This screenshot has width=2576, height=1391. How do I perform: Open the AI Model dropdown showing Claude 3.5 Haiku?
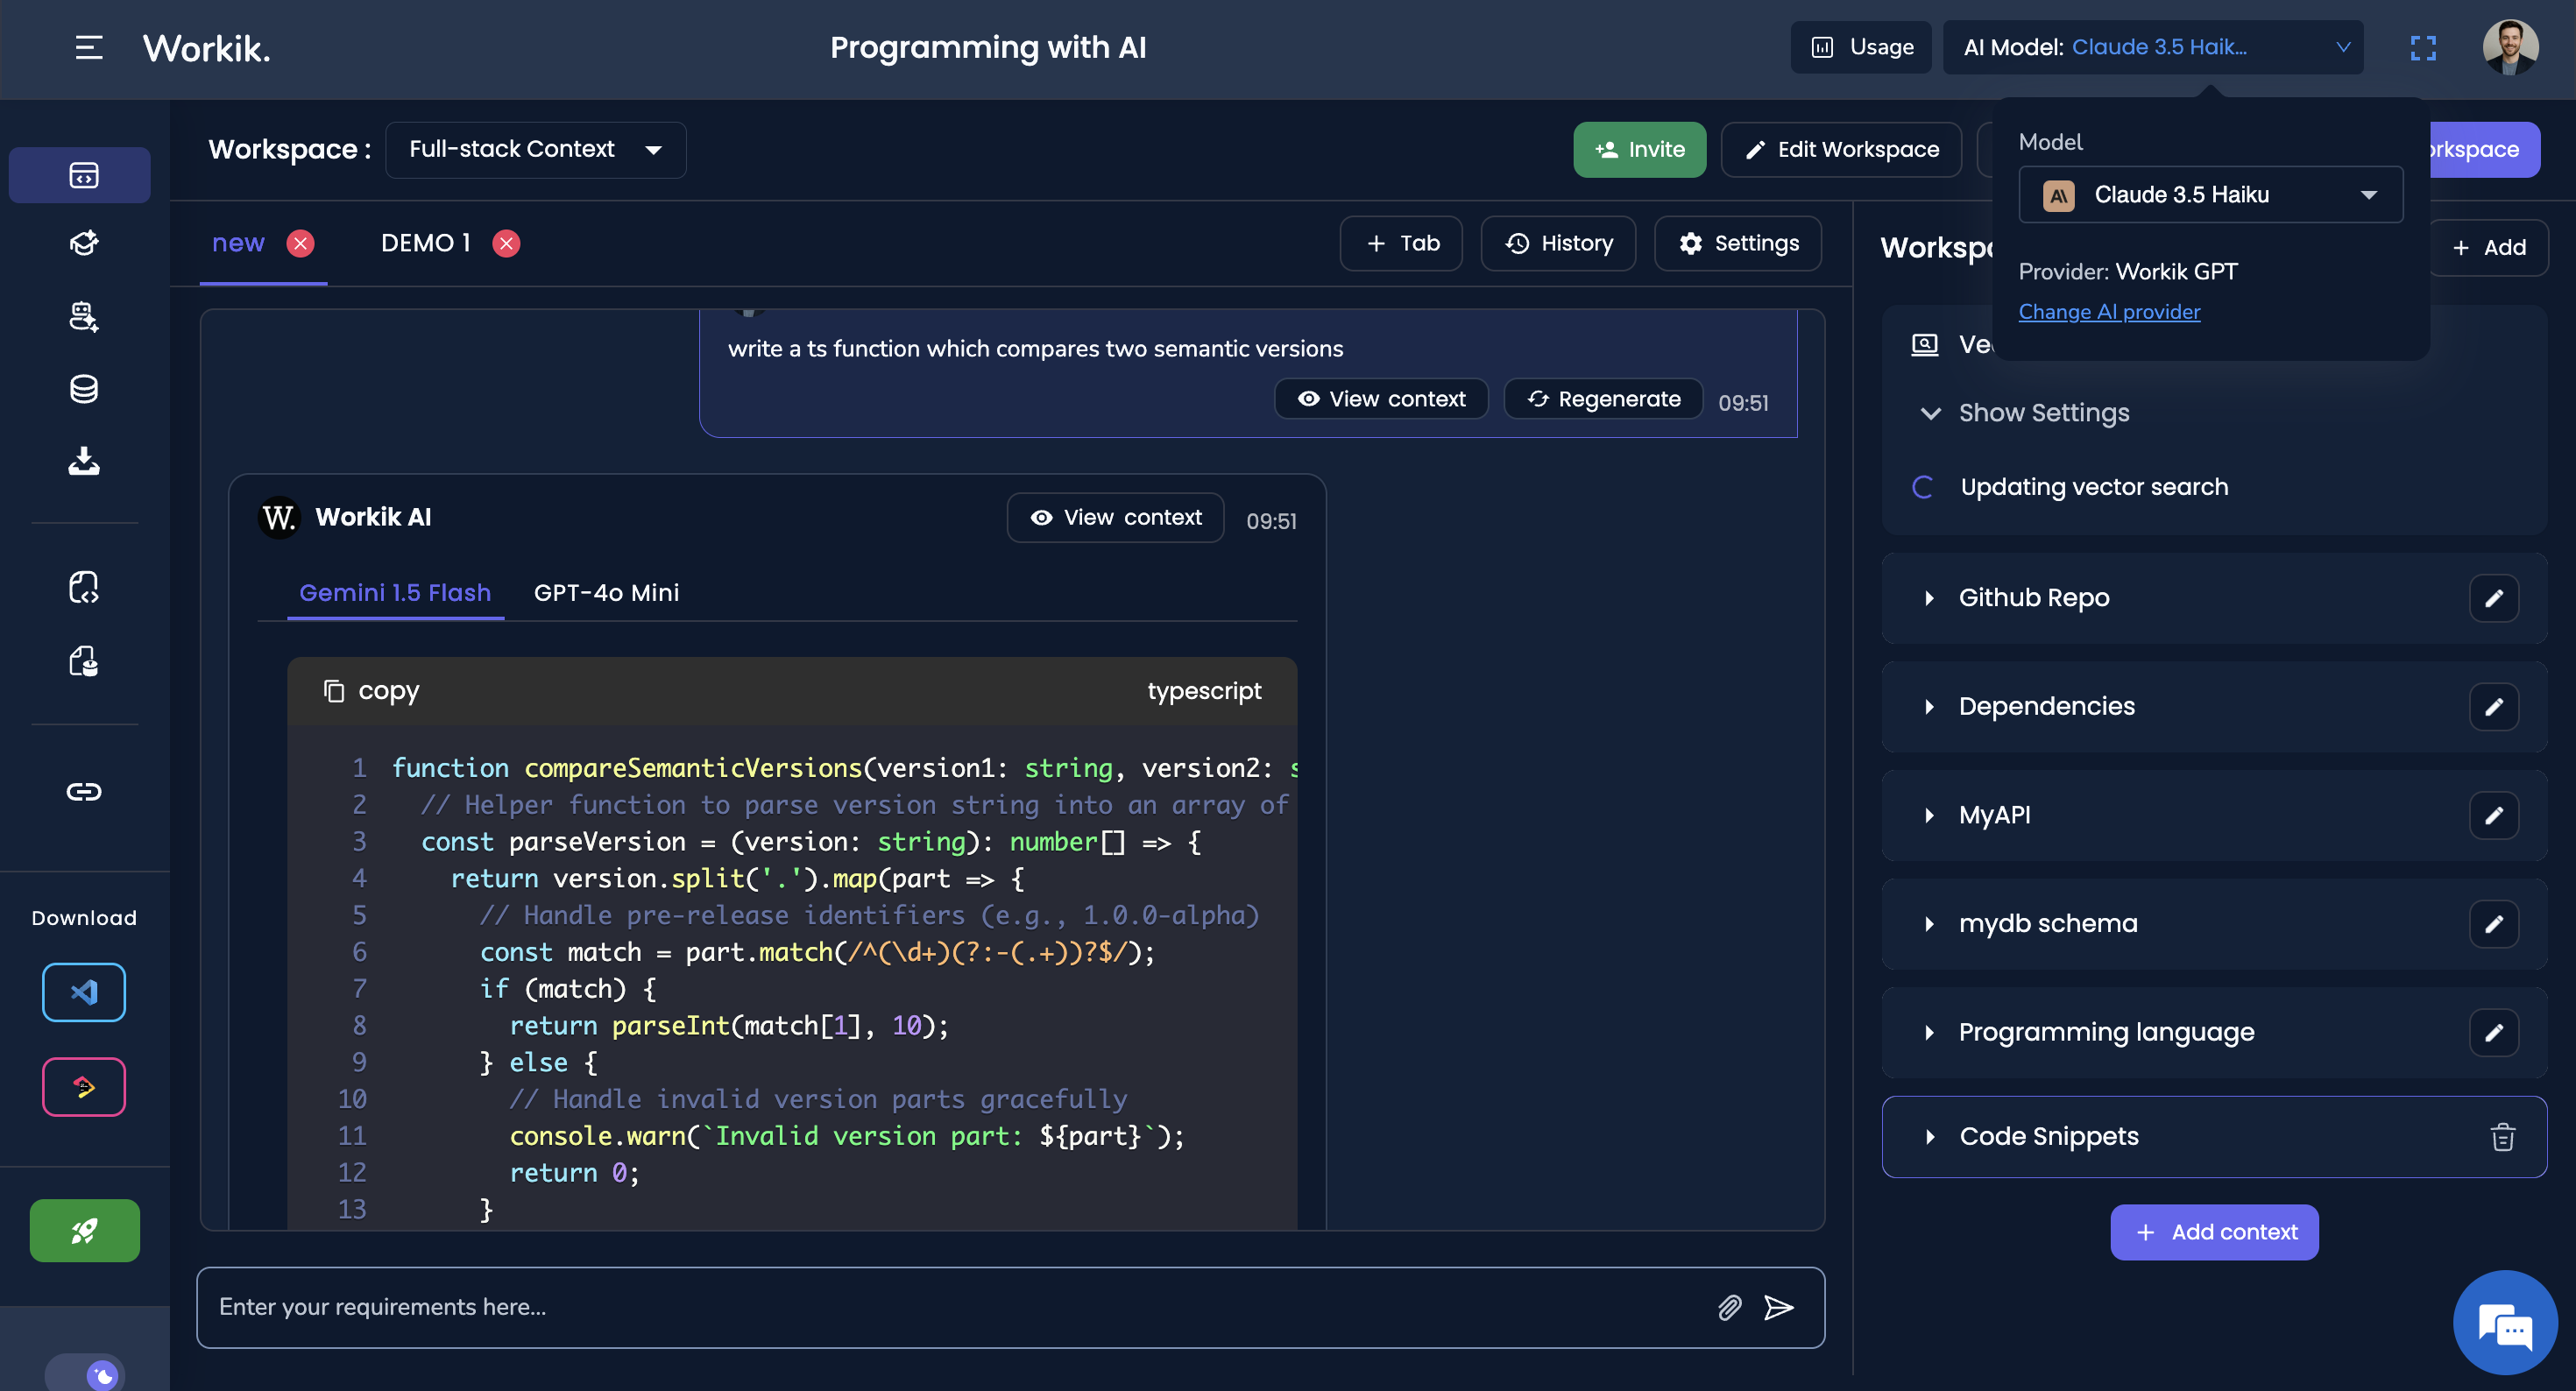point(2152,47)
